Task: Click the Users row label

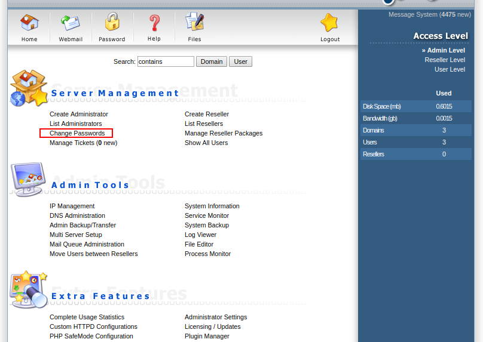Action: point(369,143)
